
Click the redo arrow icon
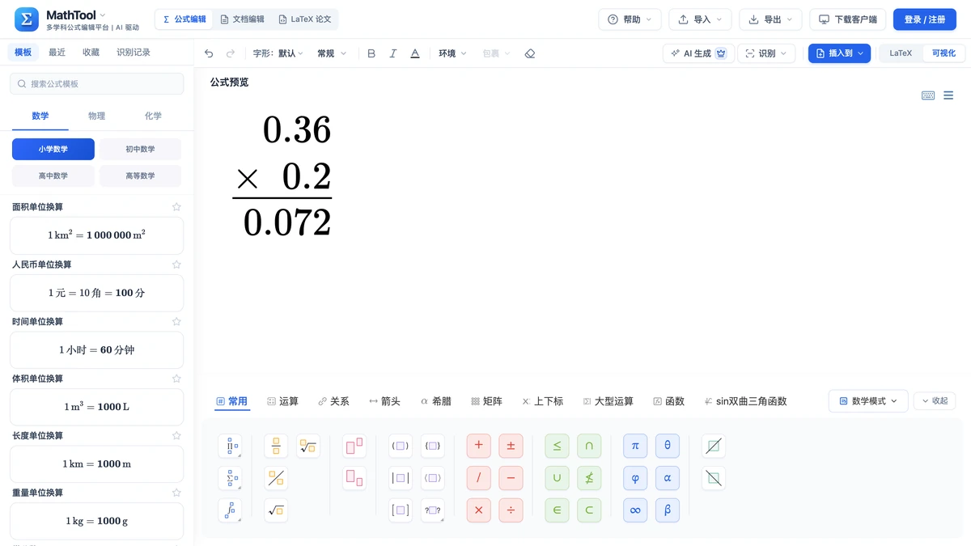click(x=231, y=53)
